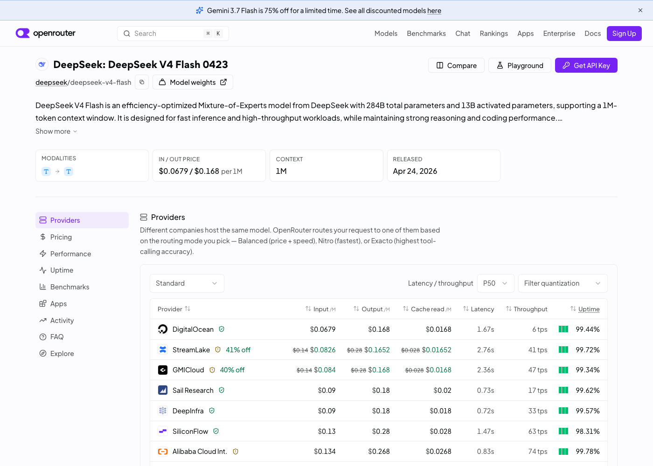Viewport: 653px width, 466px height.
Task: Click the Sail Research provider logo
Action: tap(163, 391)
